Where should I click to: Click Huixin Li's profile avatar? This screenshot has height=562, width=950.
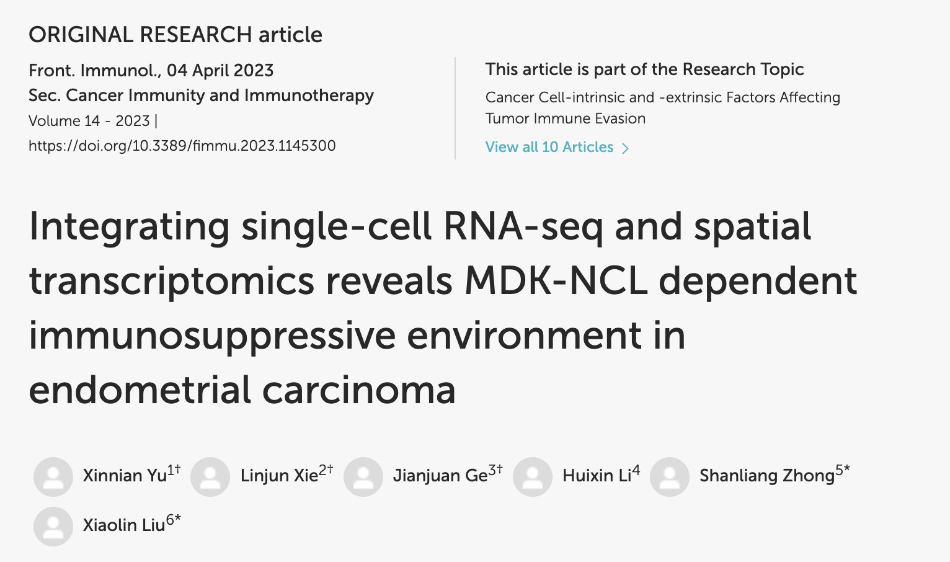tap(533, 477)
